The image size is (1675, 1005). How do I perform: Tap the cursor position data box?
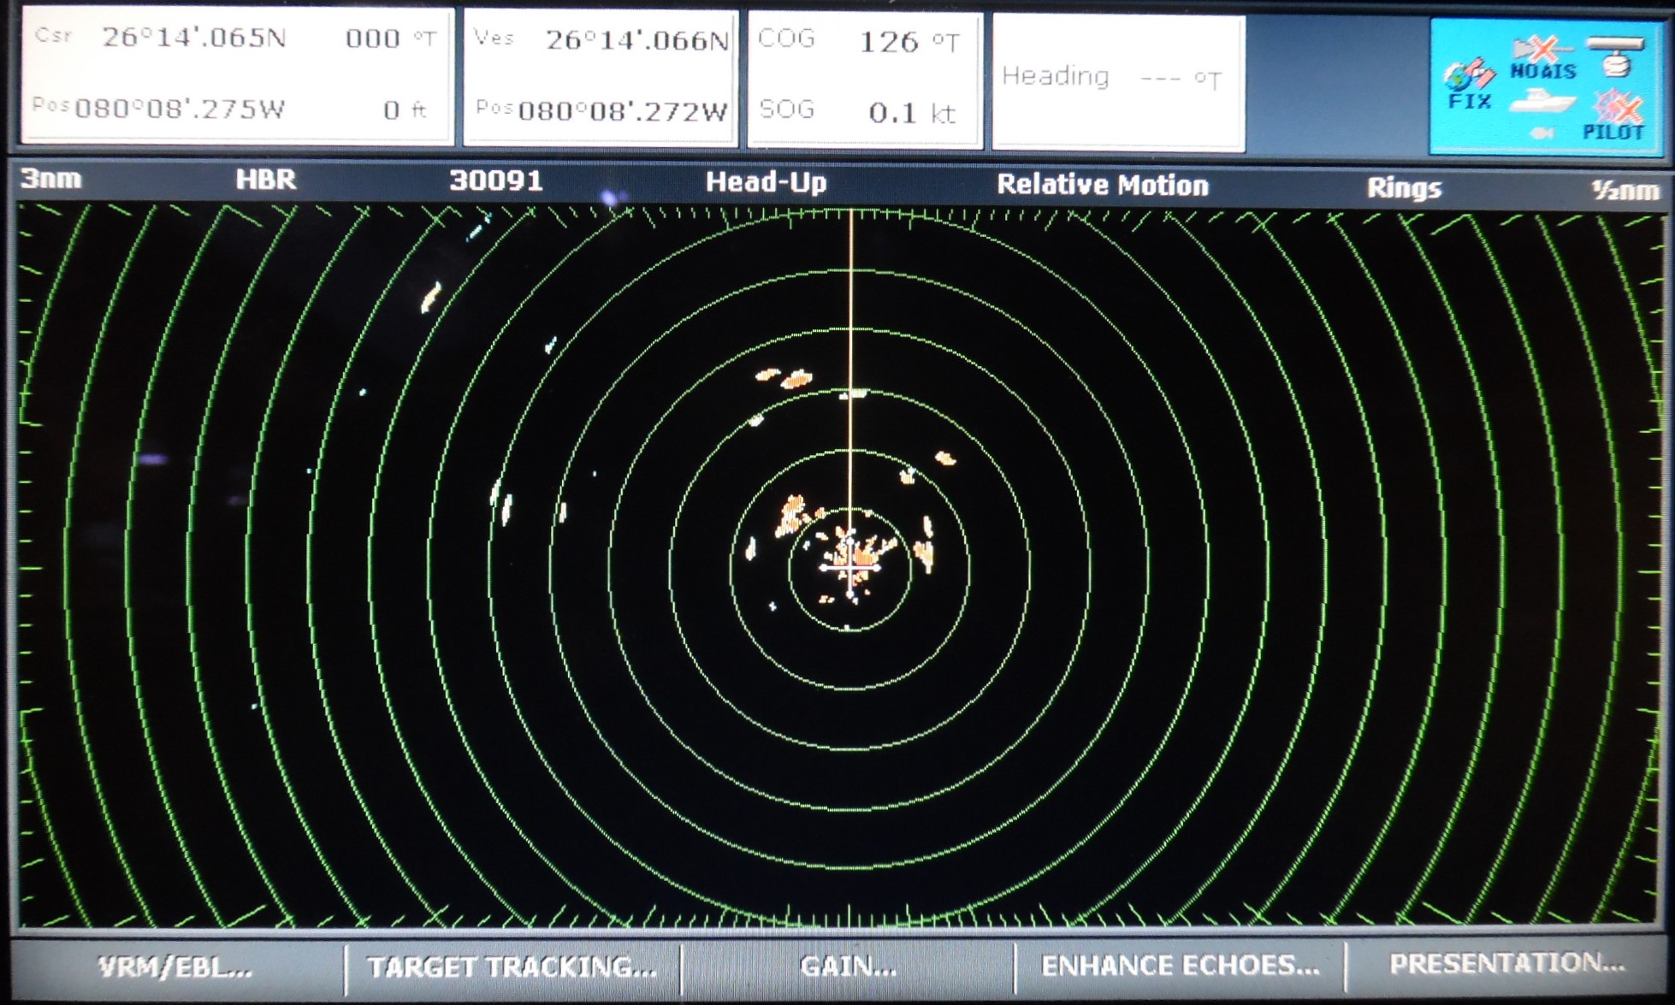[x=236, y=75]
